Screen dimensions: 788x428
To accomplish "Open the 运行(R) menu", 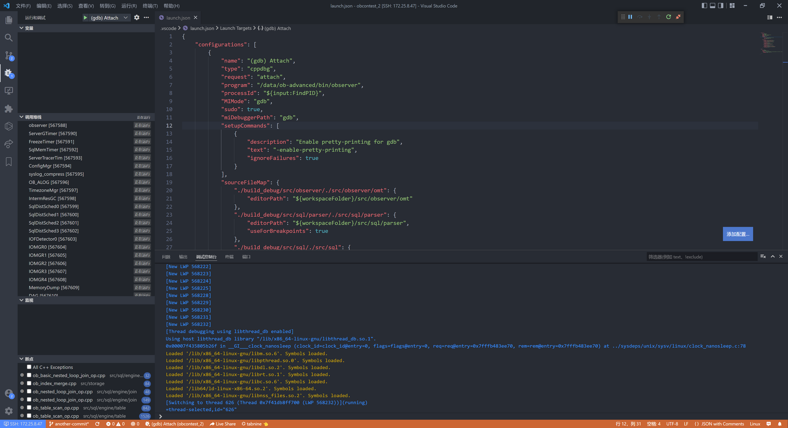I will 129,6.
